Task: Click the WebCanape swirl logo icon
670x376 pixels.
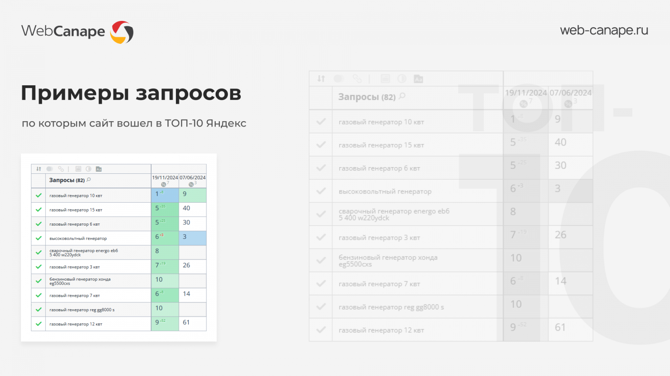Action: 121,32
